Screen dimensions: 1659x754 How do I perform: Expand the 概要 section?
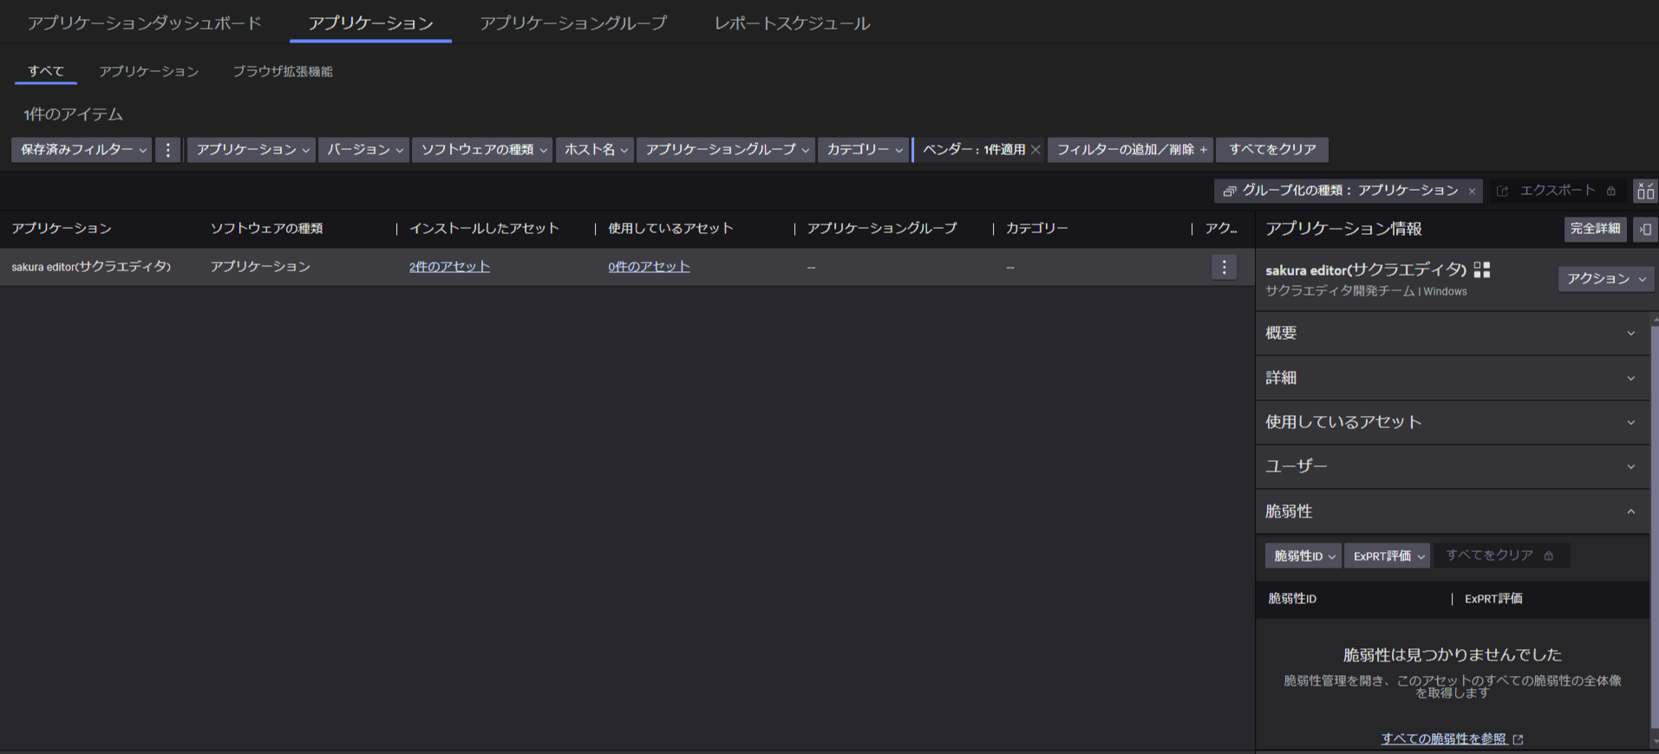[x=1453, y=333]
